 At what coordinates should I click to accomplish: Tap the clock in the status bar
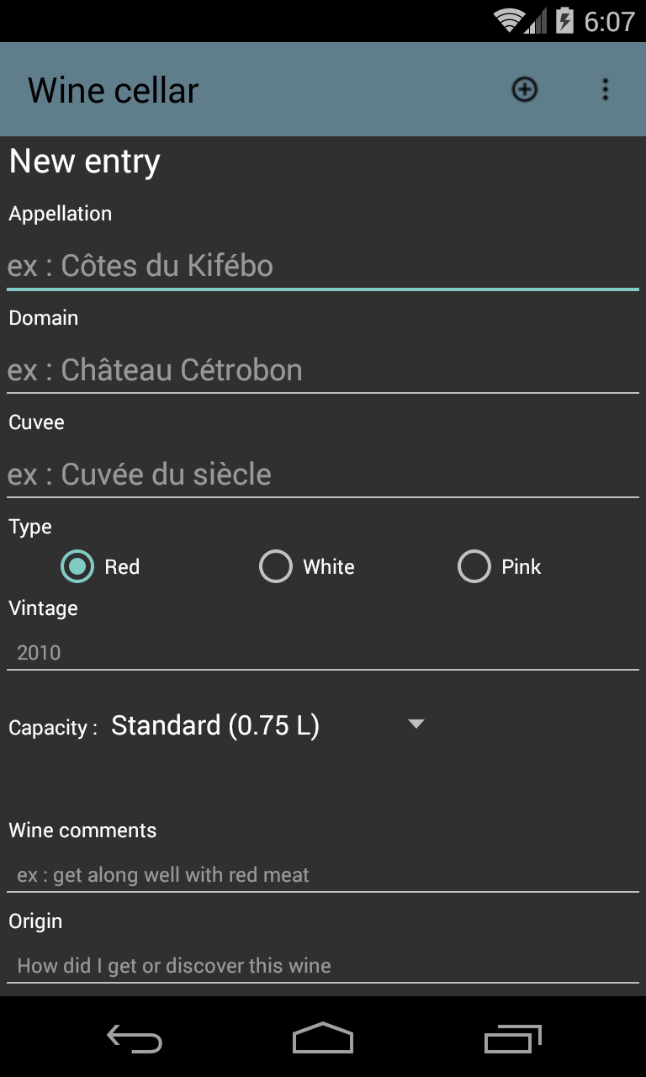(x=609, y=21)
